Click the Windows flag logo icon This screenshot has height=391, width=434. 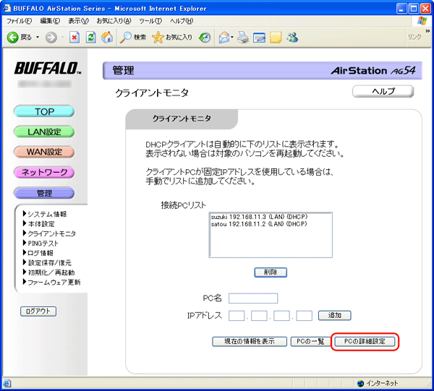click(x=422, y=21)
